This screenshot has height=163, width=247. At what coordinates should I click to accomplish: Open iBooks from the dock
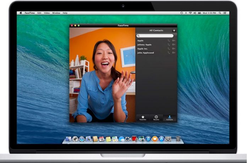coord(155,139)
